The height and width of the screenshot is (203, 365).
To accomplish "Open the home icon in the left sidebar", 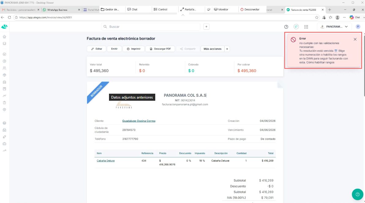I will tap(4, 37).
